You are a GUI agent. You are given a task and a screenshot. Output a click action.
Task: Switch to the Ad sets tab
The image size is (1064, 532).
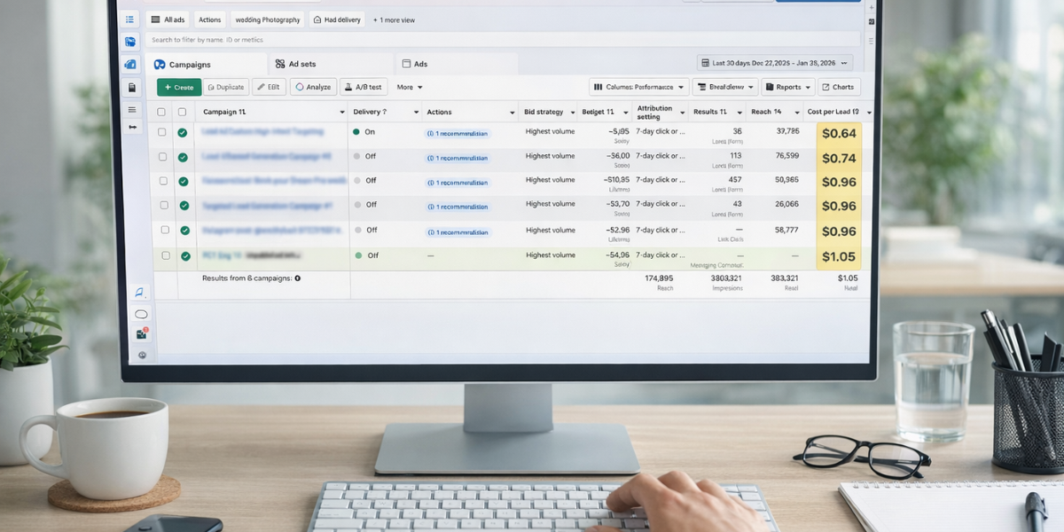click(295, 64)
